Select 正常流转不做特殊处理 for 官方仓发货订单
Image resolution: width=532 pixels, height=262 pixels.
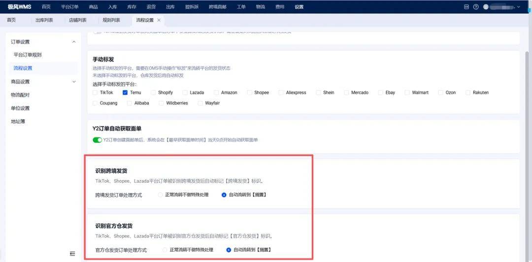pos(165,250)
